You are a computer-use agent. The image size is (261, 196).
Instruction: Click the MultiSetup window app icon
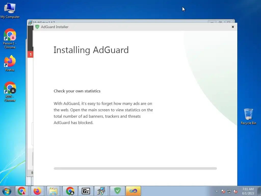pyautogui.click(x=30, y=22)
